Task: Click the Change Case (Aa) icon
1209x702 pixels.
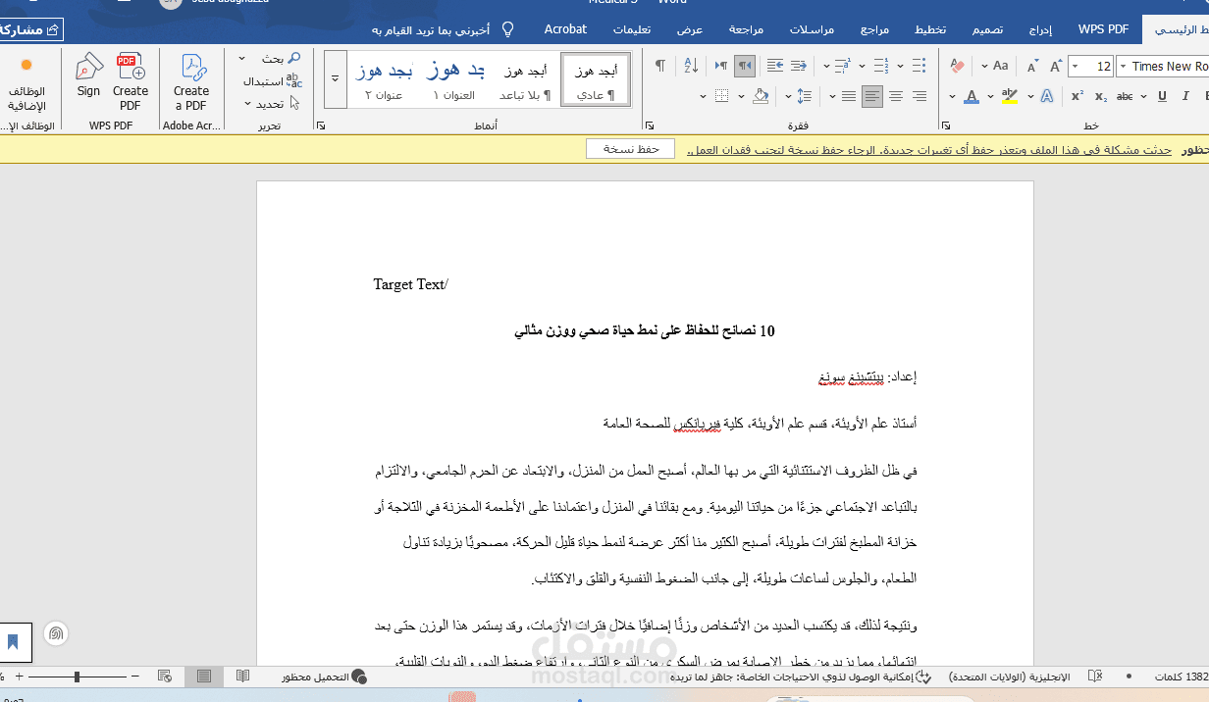Action: 1000,66
